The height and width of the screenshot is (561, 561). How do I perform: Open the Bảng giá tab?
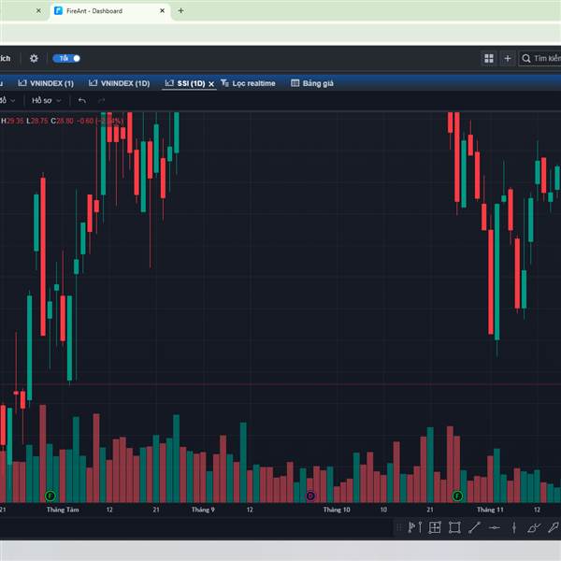point(312,83)
